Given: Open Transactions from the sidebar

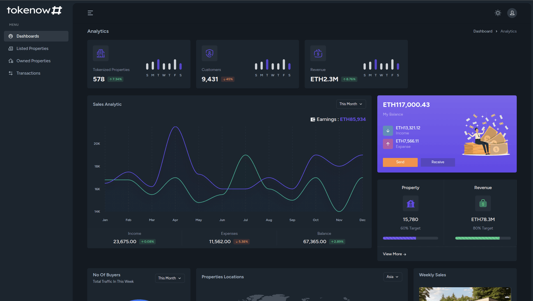Looking at the screenshot, I should [28, 73].
